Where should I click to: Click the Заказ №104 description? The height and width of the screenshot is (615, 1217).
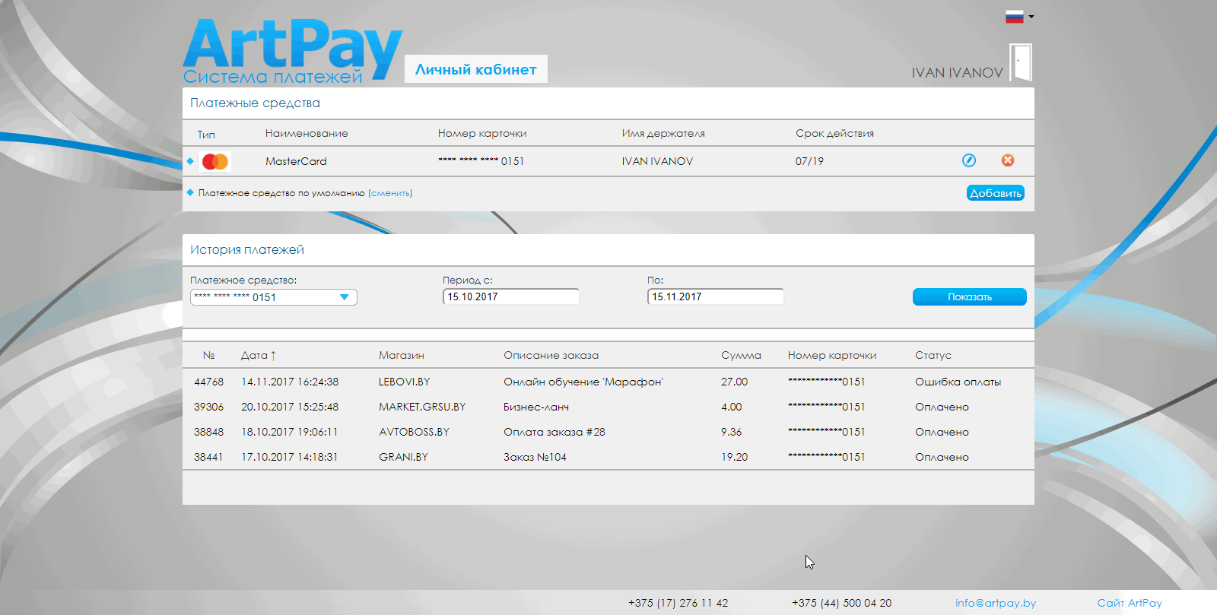pyautogui.click(x=535, y=457)
